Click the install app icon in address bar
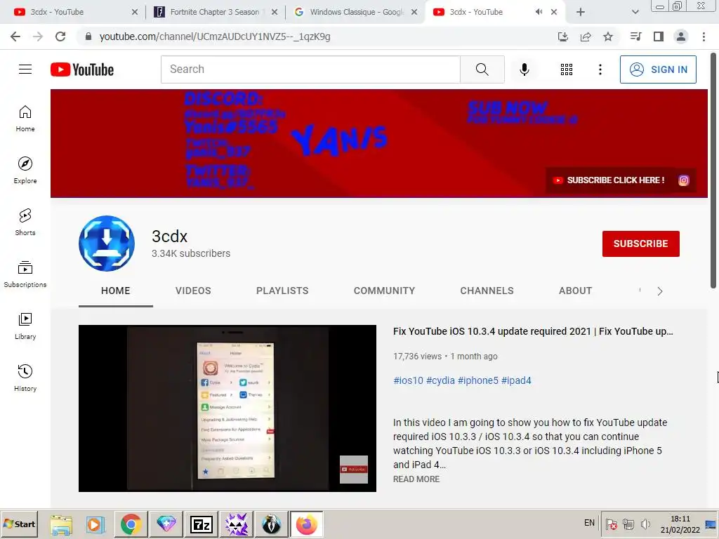Image resolution: width=719 pixels, height=539 pixels. pos(563,36)
